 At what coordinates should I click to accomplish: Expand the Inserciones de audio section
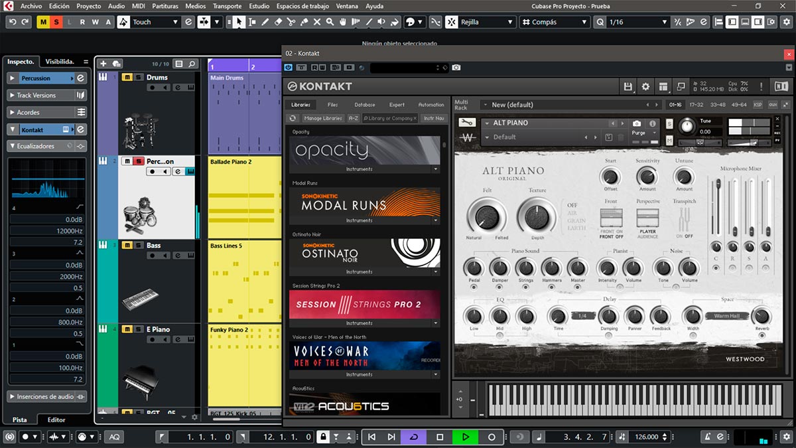(x=12, y=396)
